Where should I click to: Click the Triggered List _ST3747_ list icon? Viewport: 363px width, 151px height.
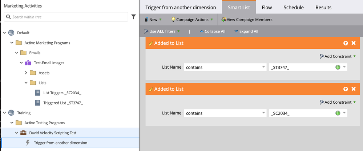(37, 103)
